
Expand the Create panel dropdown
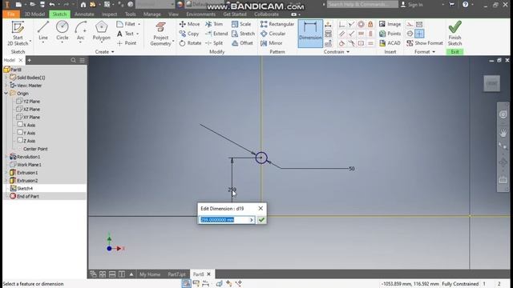pos(113,52)
